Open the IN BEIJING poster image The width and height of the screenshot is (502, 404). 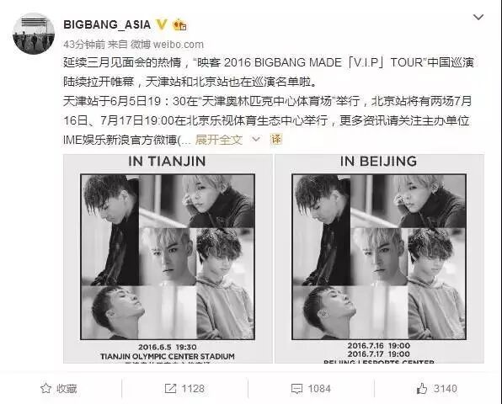[x=379, y=258]
